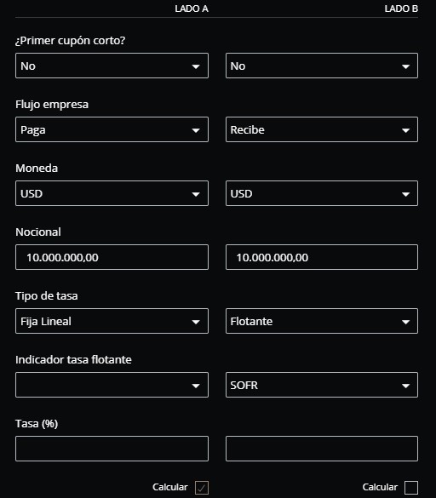The image size is (436, 498).
Task: Uncheck Lado A Calcular checkbox
Action: [202, 488]
